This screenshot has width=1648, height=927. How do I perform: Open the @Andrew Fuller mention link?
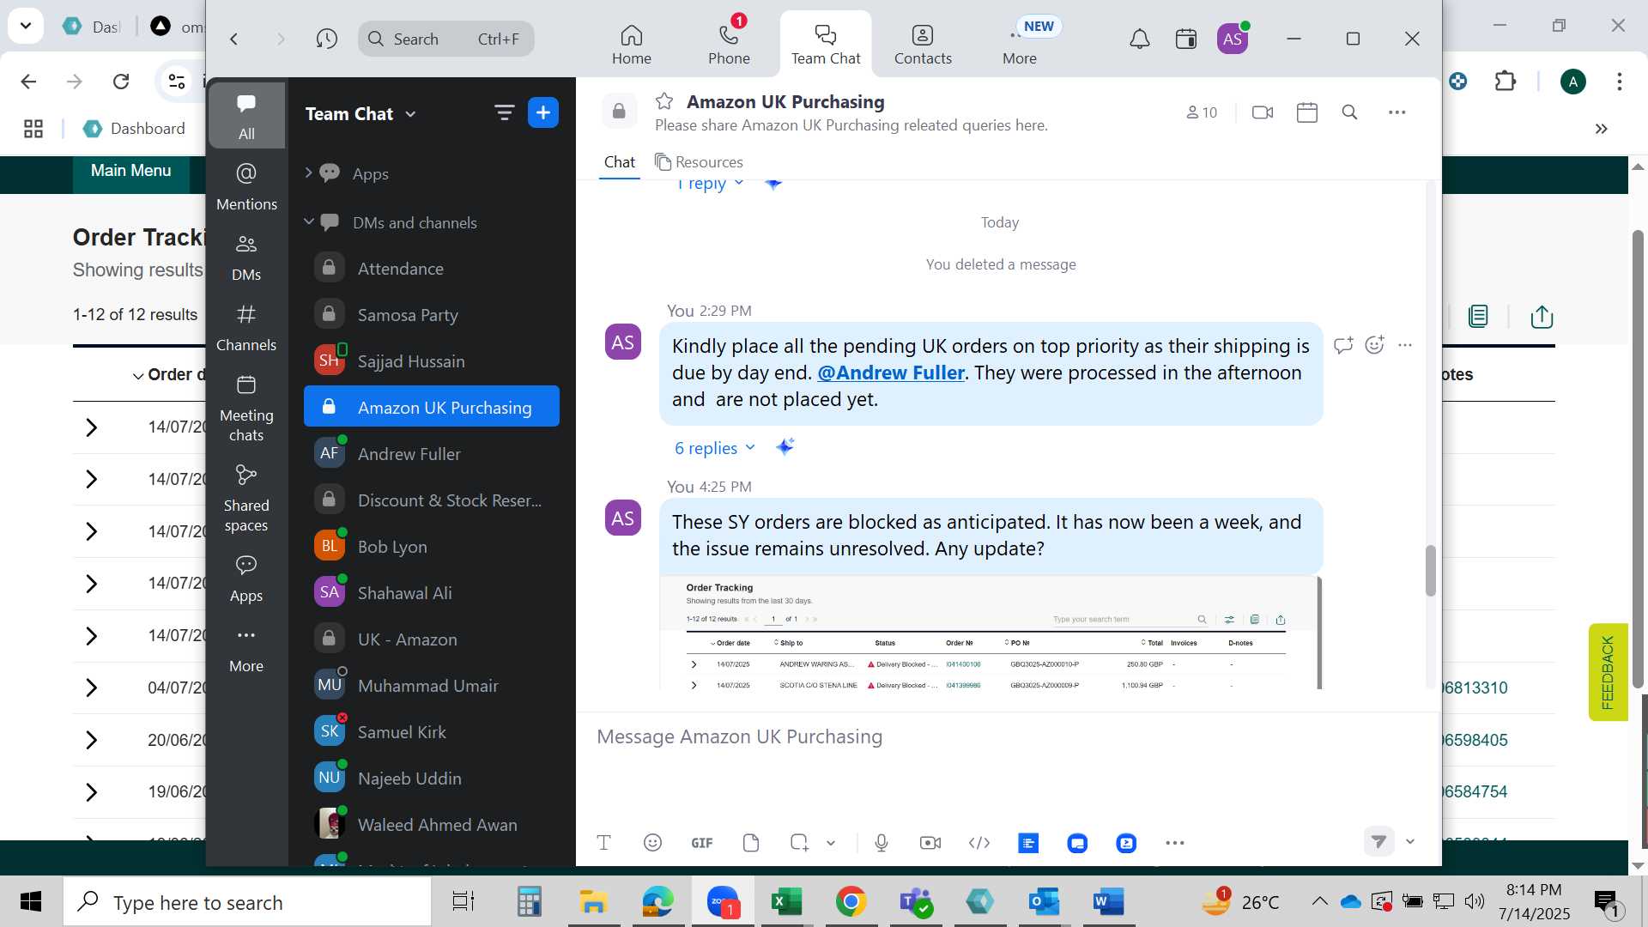click(890, 373)
